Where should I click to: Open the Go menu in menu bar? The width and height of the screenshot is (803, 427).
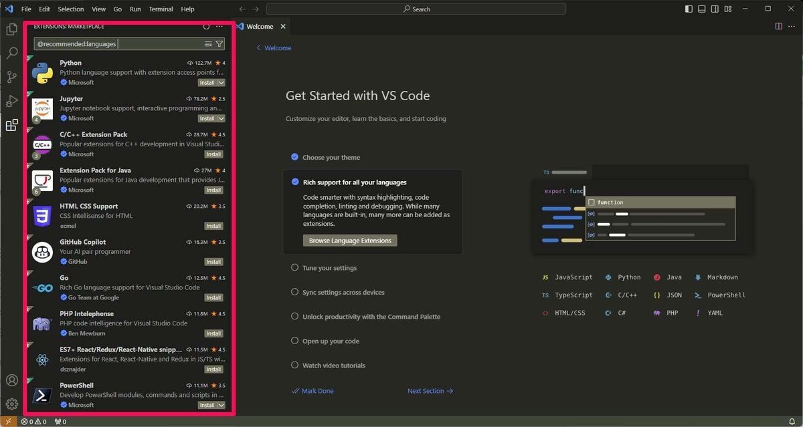click(118, 9)
